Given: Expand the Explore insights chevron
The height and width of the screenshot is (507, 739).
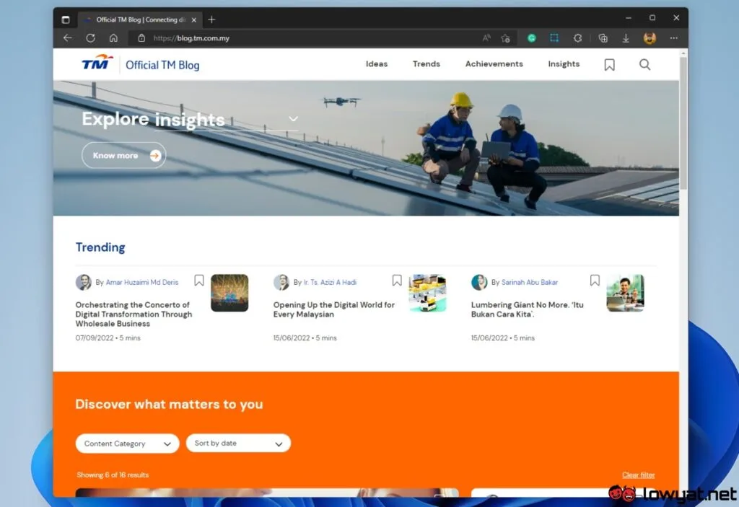Looking at the screenshot, I should [x=293, y=119].
